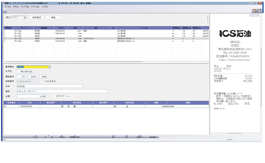Screen dimensions: 265x163
Task: Expand the 書類種別 yellow dropdown
Action: (49, 66)
